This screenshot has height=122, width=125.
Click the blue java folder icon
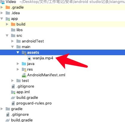24,64
